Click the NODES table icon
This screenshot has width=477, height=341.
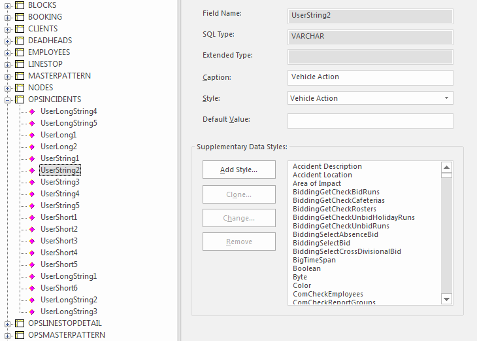pos(20,88)
